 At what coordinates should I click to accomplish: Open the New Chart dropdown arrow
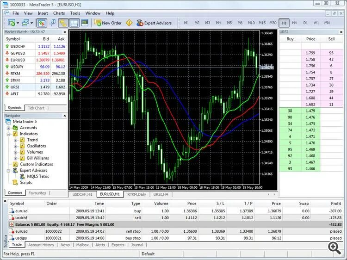18,23
